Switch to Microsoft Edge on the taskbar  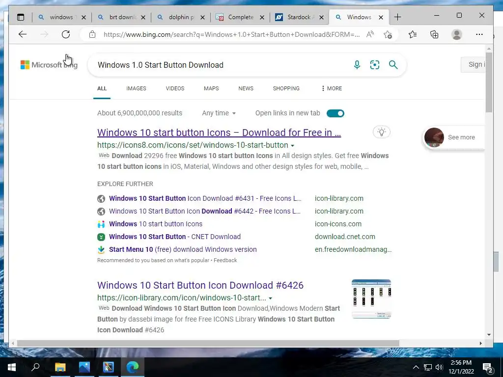[x=133, y=367]
